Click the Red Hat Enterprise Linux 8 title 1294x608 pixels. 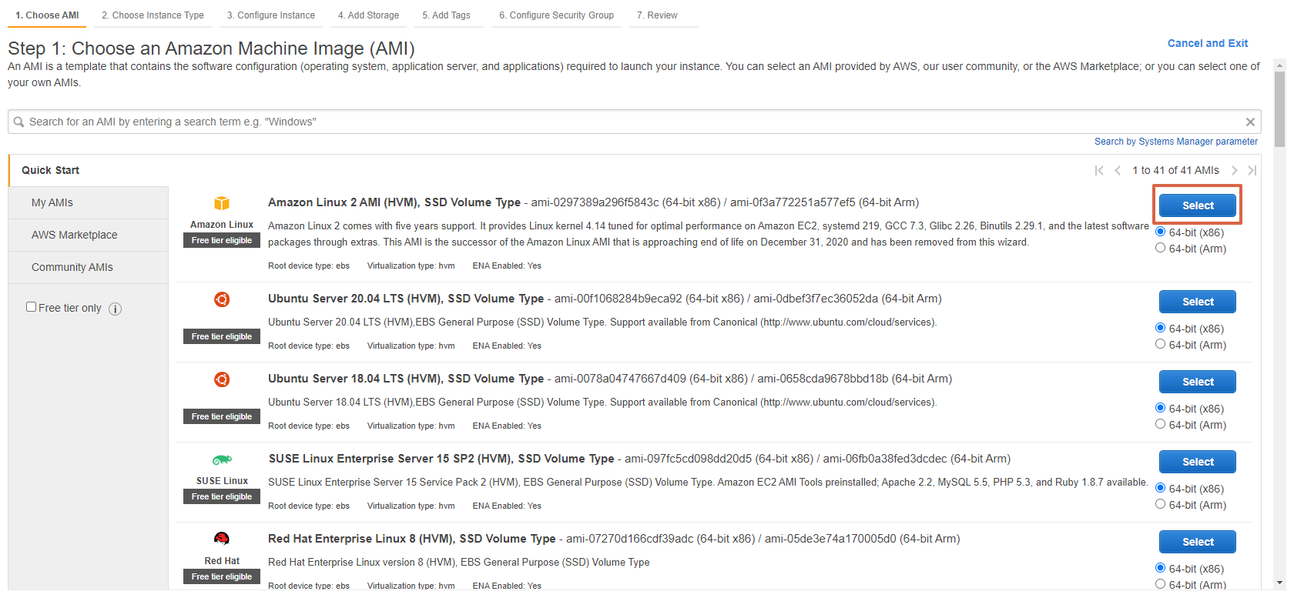[412, 539]
